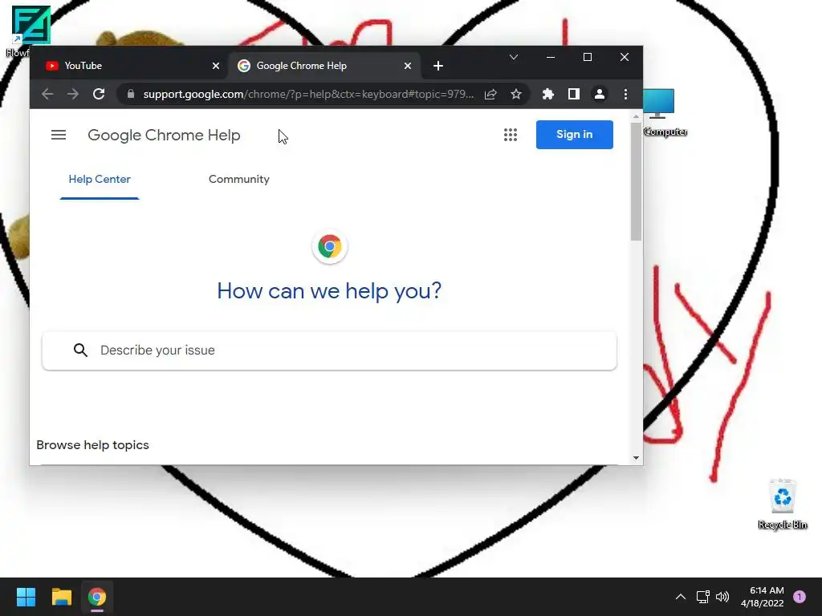This screenshot has width=822, height=616.
Task: Select the Computer desktop icon
Action: coord(665,112)
